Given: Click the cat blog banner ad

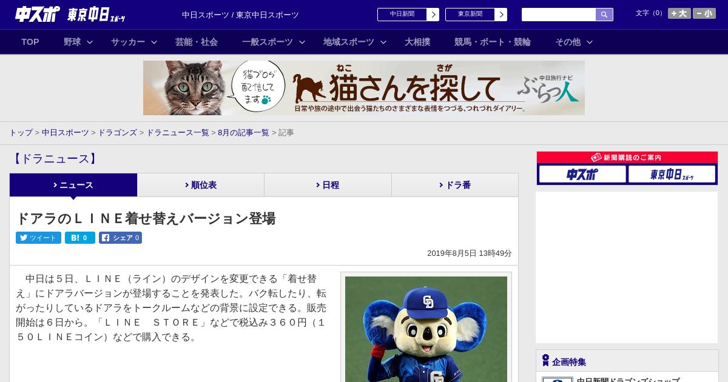Looking at the screenshot, I should [364, 88].
